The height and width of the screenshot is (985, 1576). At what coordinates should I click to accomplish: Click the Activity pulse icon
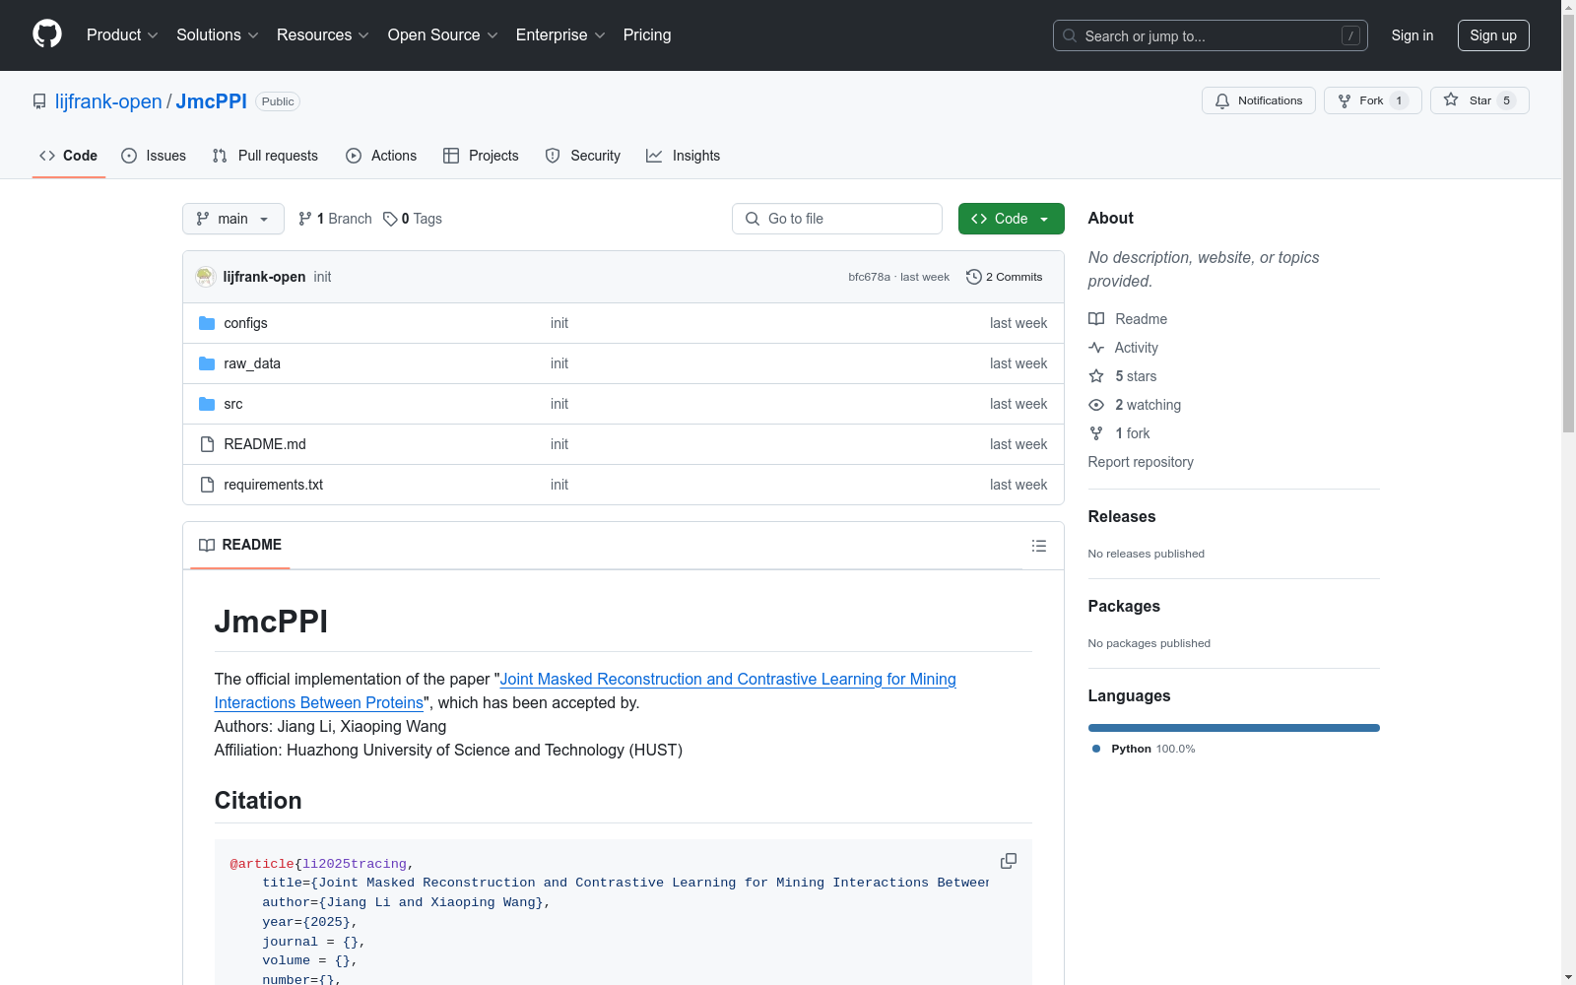tap(1096, 348)
